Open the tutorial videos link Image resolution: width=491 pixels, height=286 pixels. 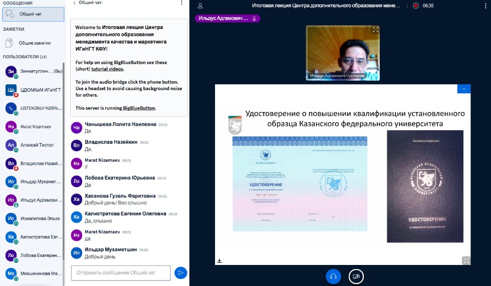click(107, 69)
